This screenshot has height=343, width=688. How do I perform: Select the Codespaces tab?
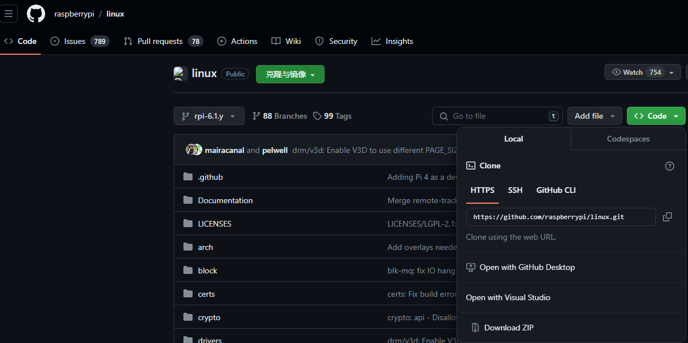click(628, 139)
